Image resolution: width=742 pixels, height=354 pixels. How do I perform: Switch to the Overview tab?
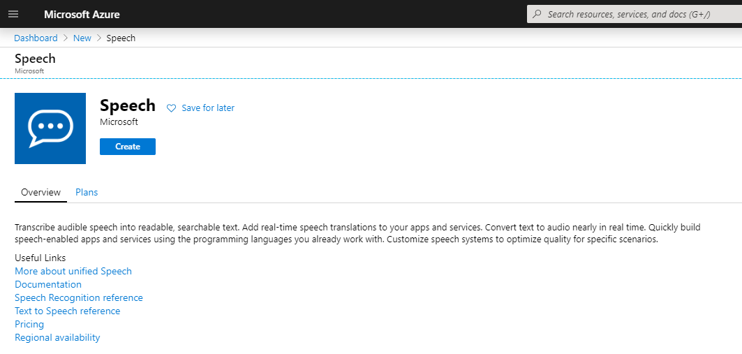[40, 193]
